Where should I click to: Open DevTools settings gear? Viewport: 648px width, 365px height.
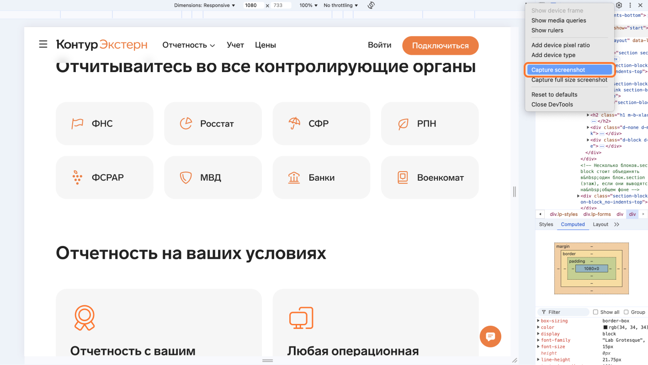coord(619,5)
